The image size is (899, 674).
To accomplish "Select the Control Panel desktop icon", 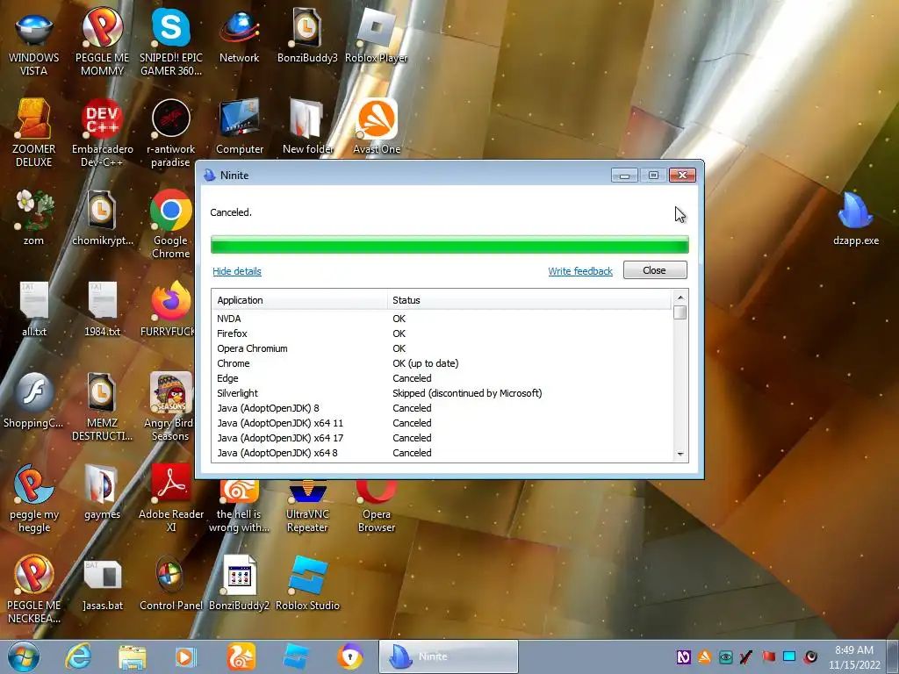I will click(171, 584).
